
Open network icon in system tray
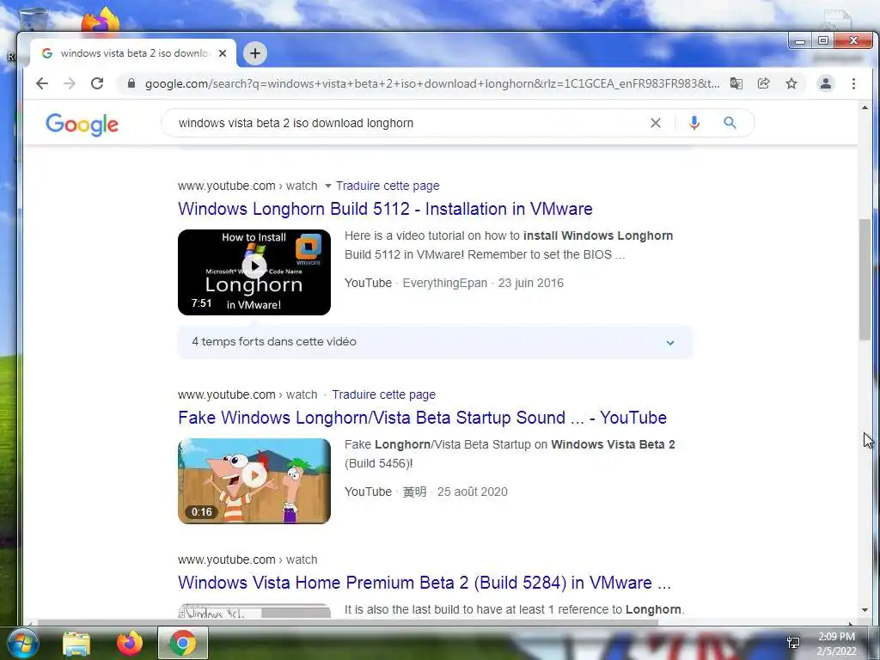pos(793,643)
